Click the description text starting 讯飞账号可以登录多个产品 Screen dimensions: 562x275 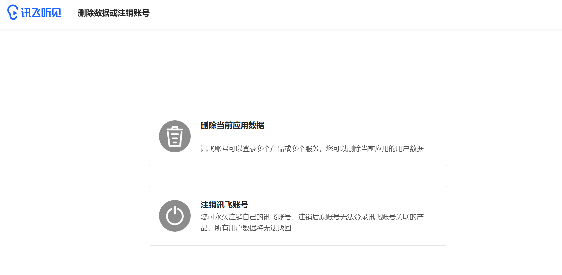(x=312, y=149)
